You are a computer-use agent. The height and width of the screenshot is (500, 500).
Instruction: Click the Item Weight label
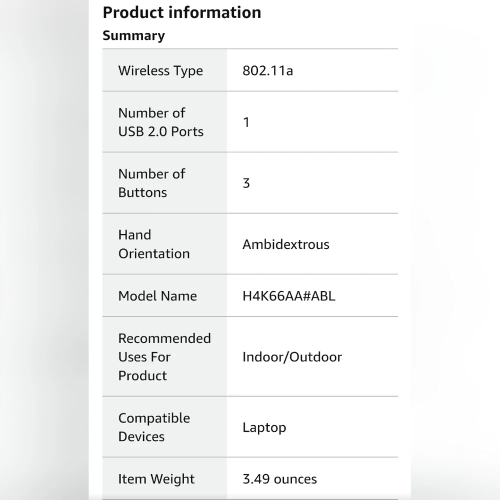click(156, 479)
